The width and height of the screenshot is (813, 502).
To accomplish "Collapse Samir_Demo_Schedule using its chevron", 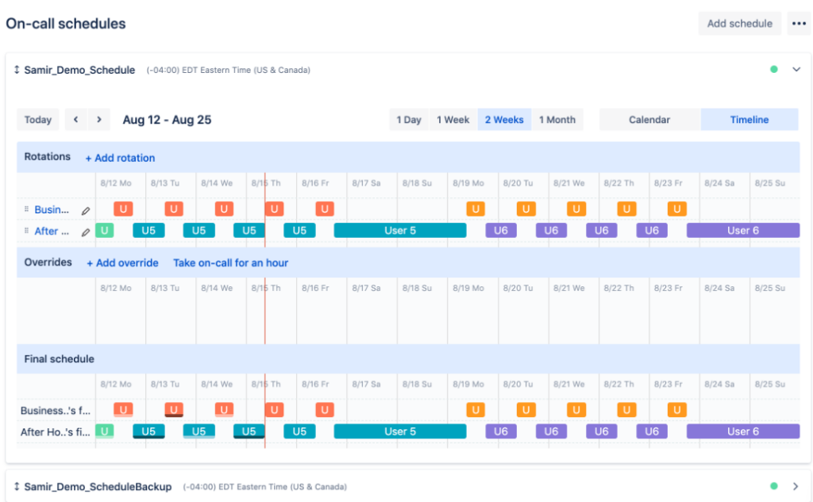I will 796,70.
